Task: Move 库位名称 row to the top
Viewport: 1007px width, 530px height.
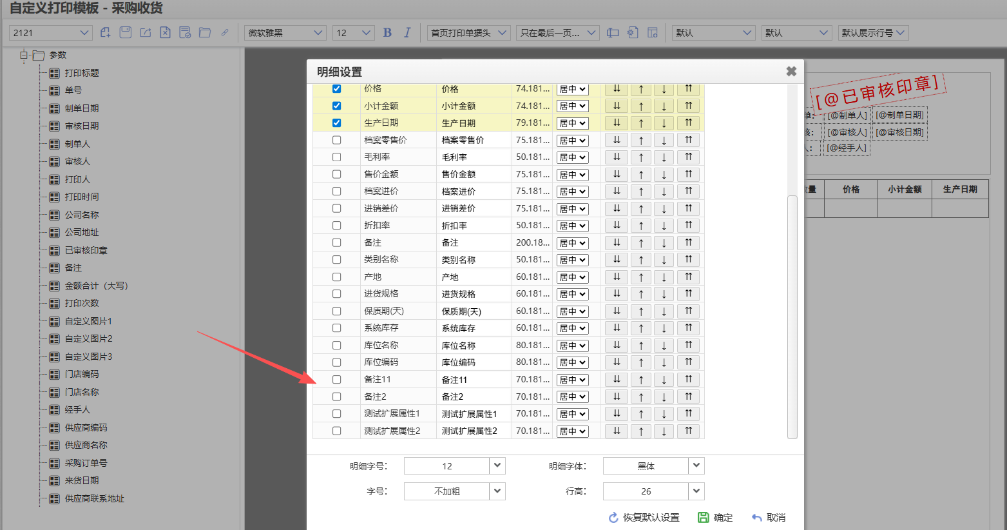Action: [x=688, y=346]
